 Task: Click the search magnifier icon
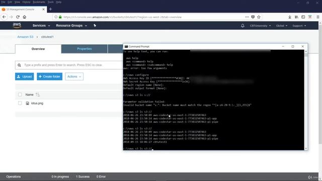19,65
